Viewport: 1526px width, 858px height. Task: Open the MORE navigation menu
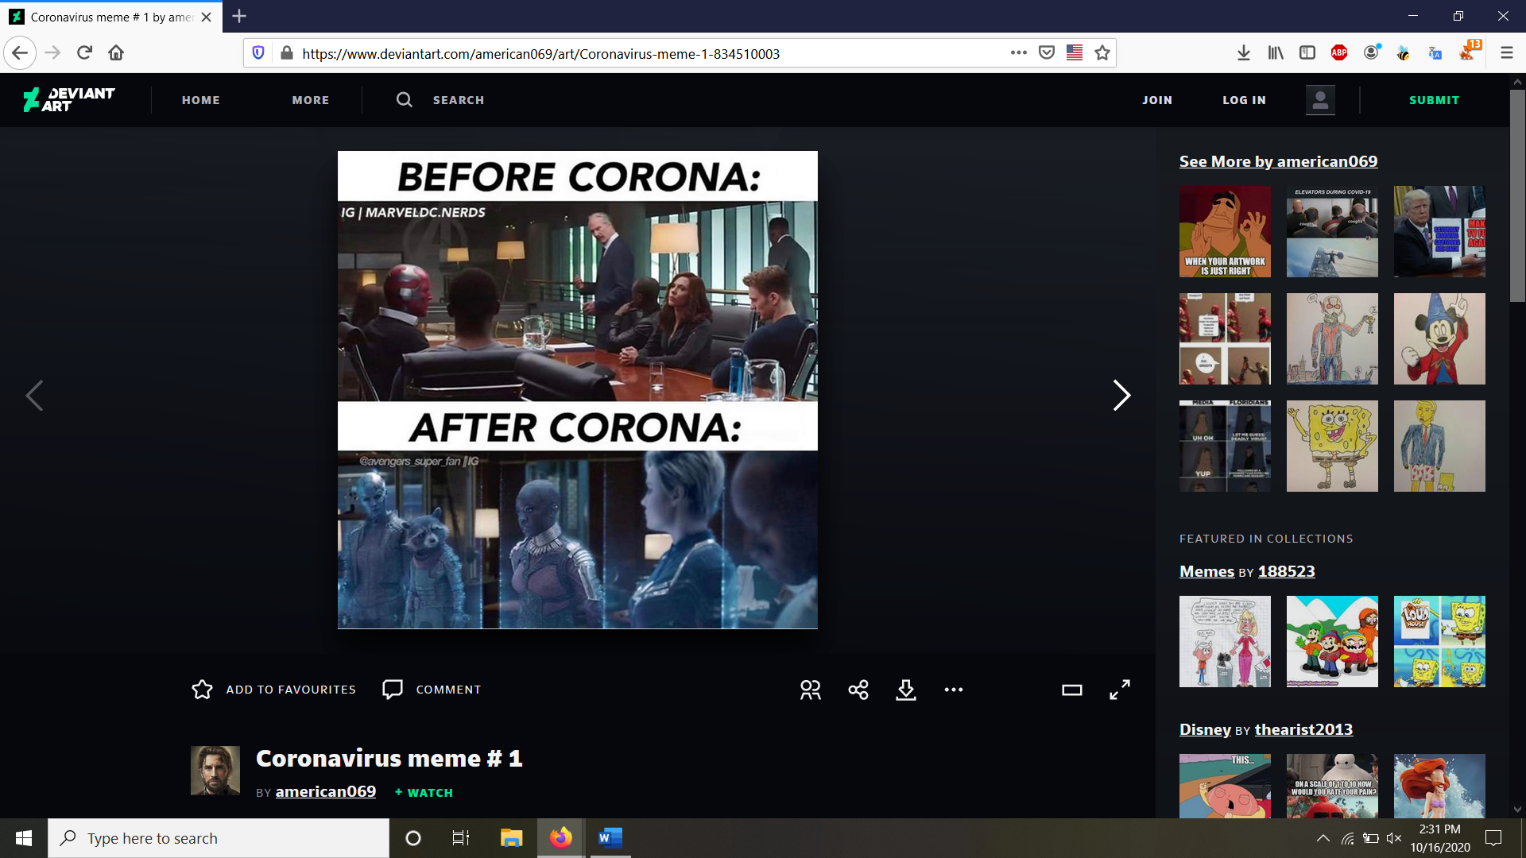[311, 100]
